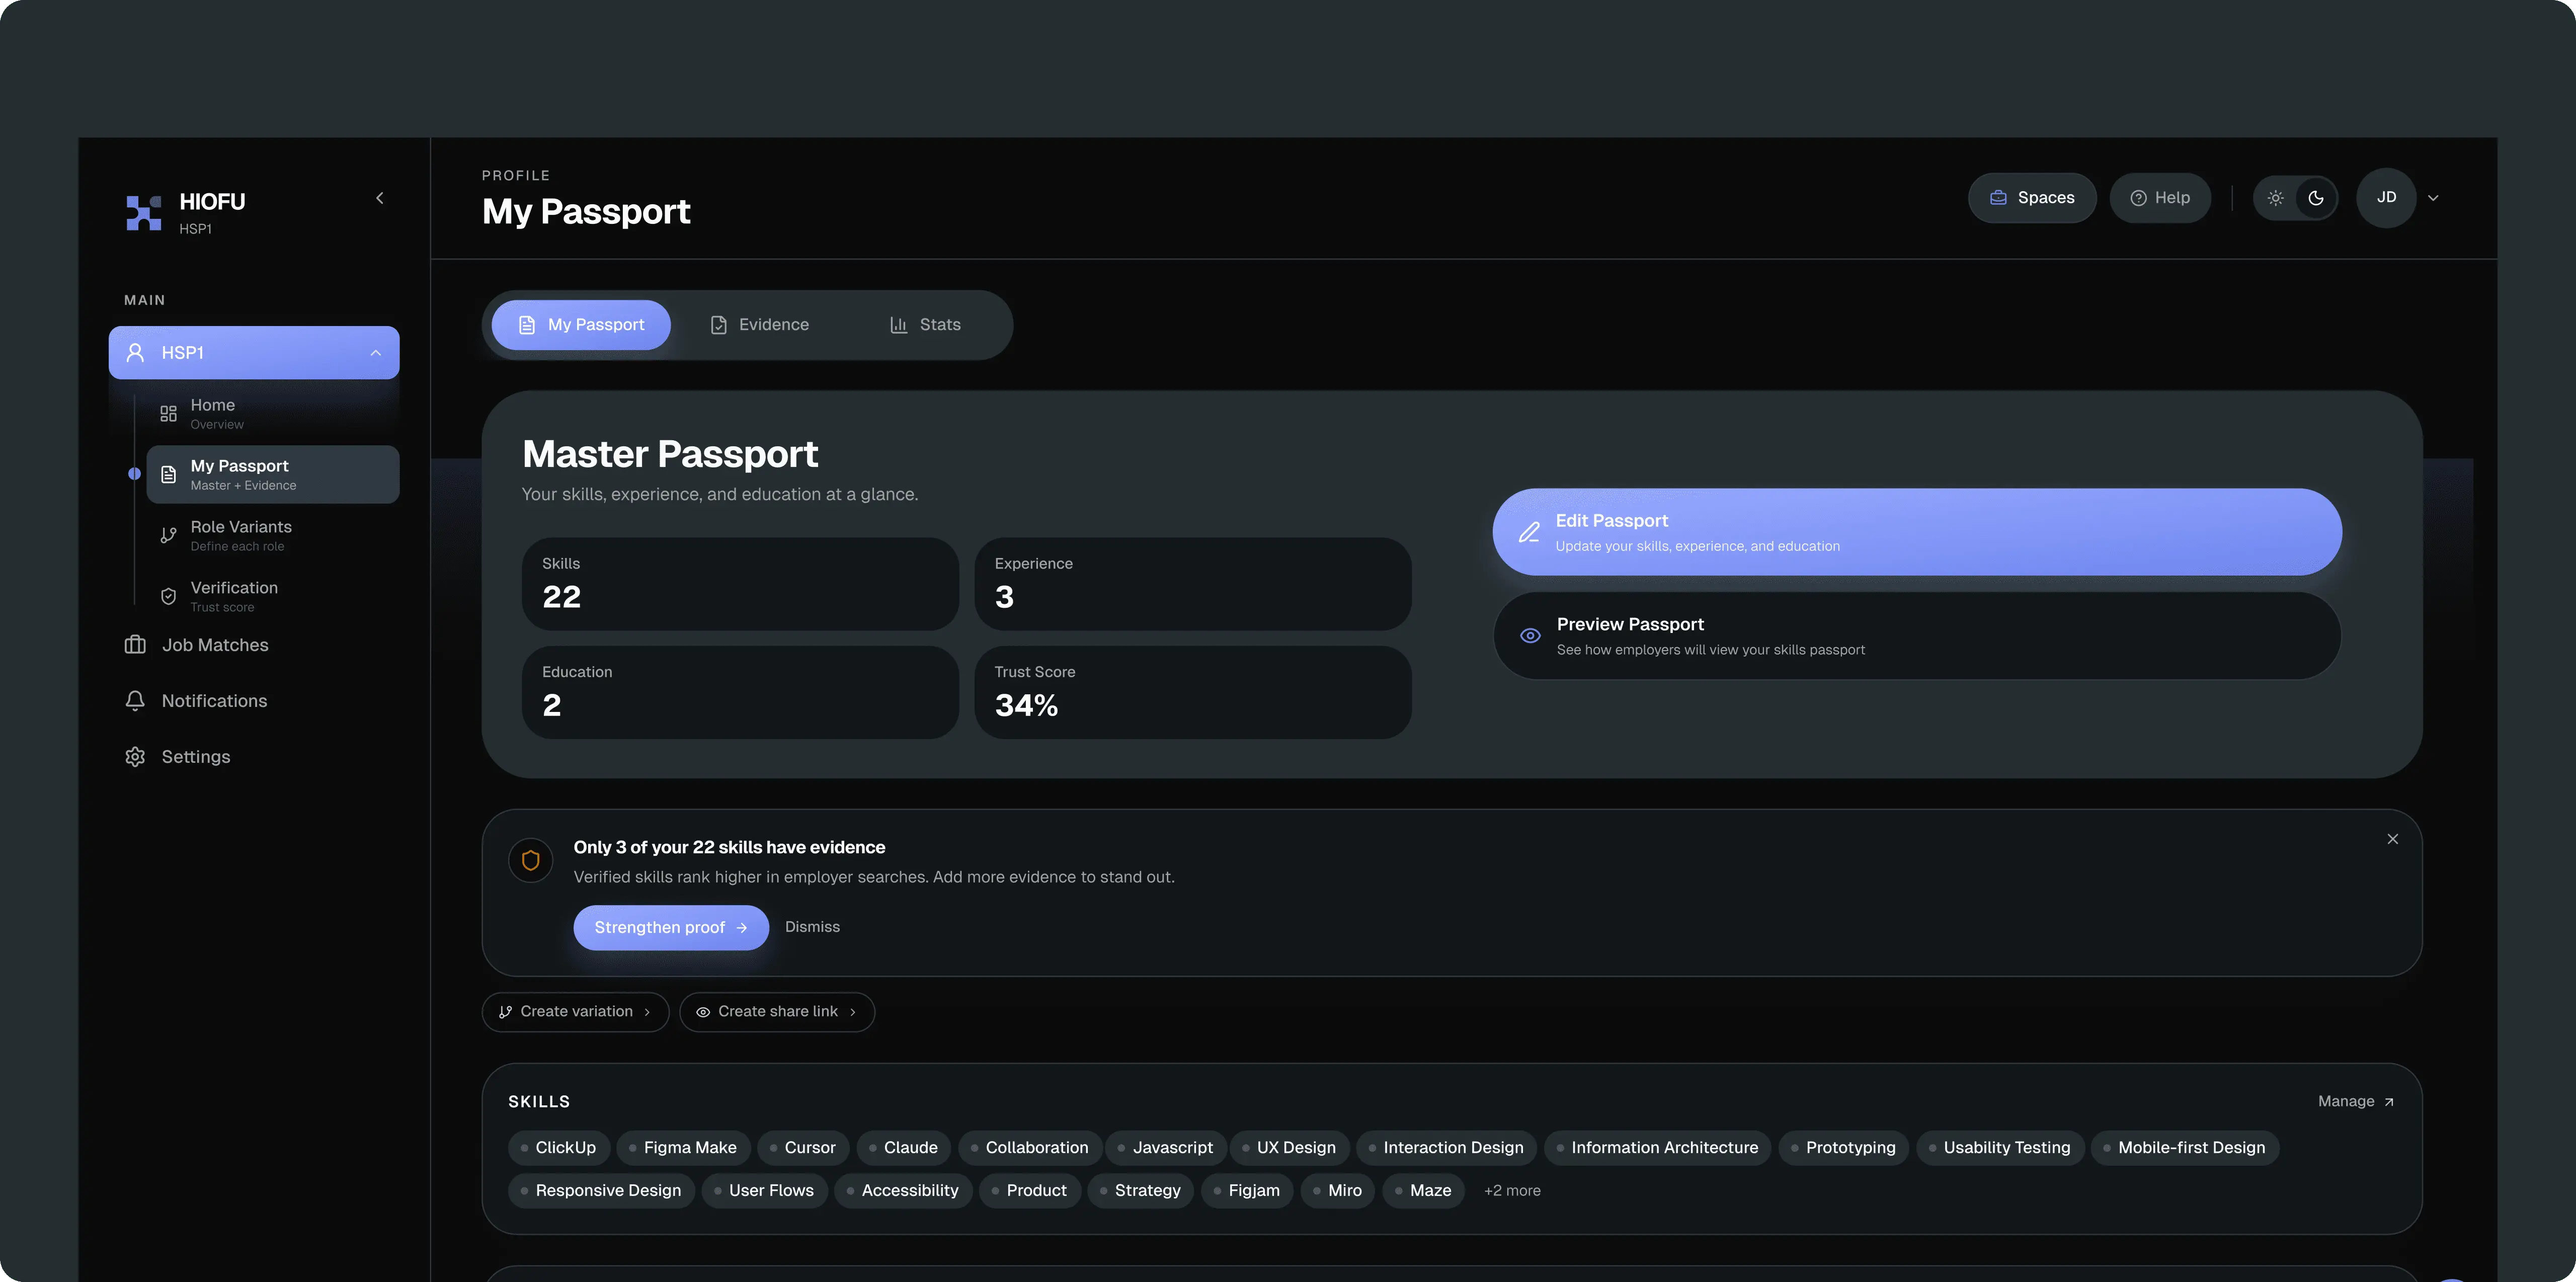Select the Javascript skill tag

tap(1166, 1148)
